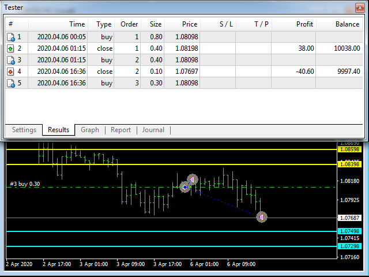
Task: Select balance cell 10038.00
Action: (347, 48)
